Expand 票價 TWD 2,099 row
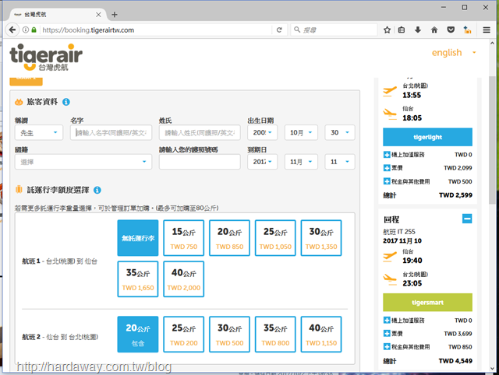Screen dimensions: 499x375 point(387,167)
